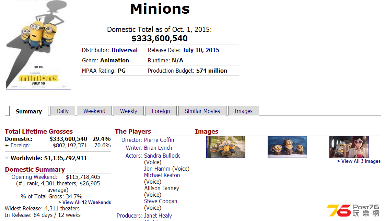Open the Similar Movies tab
Viewport: 385px width, 221px height.
(x=202, y=111)
